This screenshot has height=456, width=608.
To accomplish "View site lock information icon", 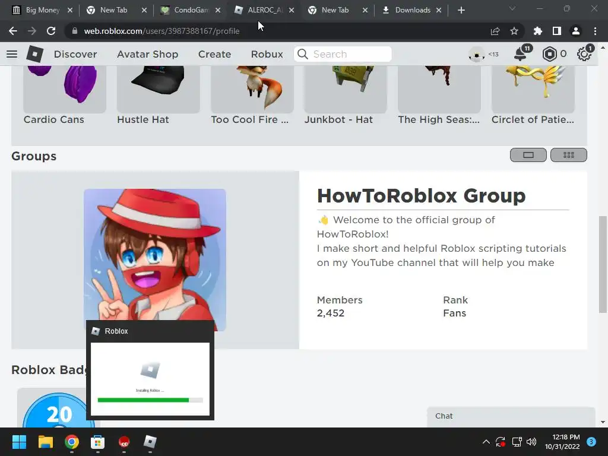I will click(75, 31).
